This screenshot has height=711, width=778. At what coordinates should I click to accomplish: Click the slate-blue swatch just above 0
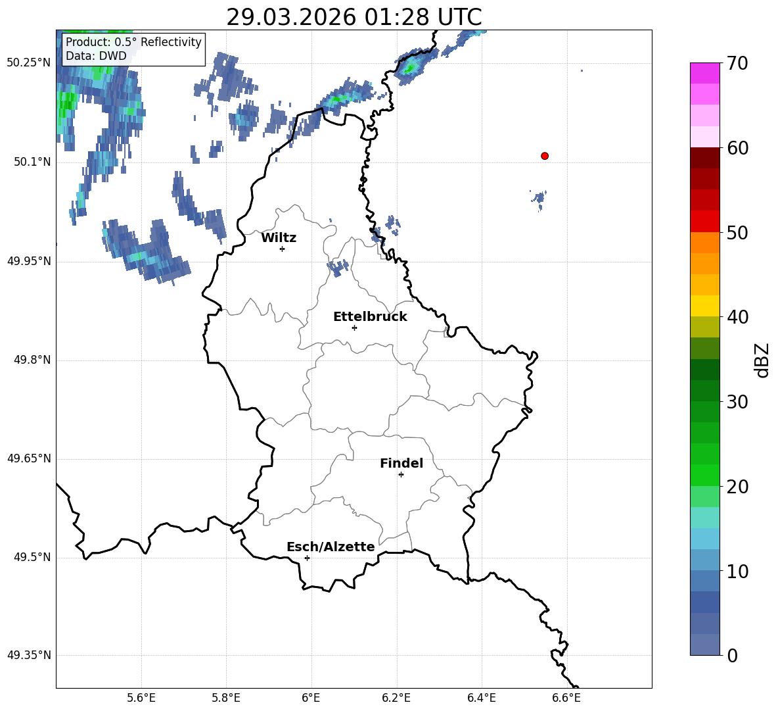point(704,645)
